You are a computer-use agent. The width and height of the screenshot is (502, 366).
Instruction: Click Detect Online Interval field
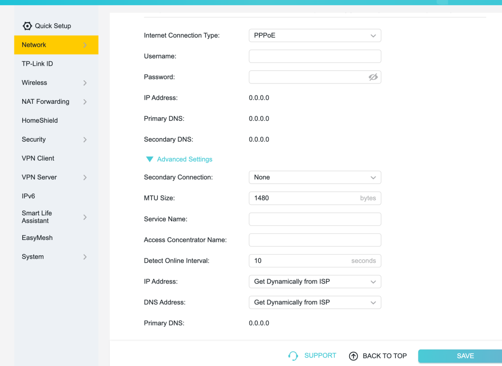(315, 261)
